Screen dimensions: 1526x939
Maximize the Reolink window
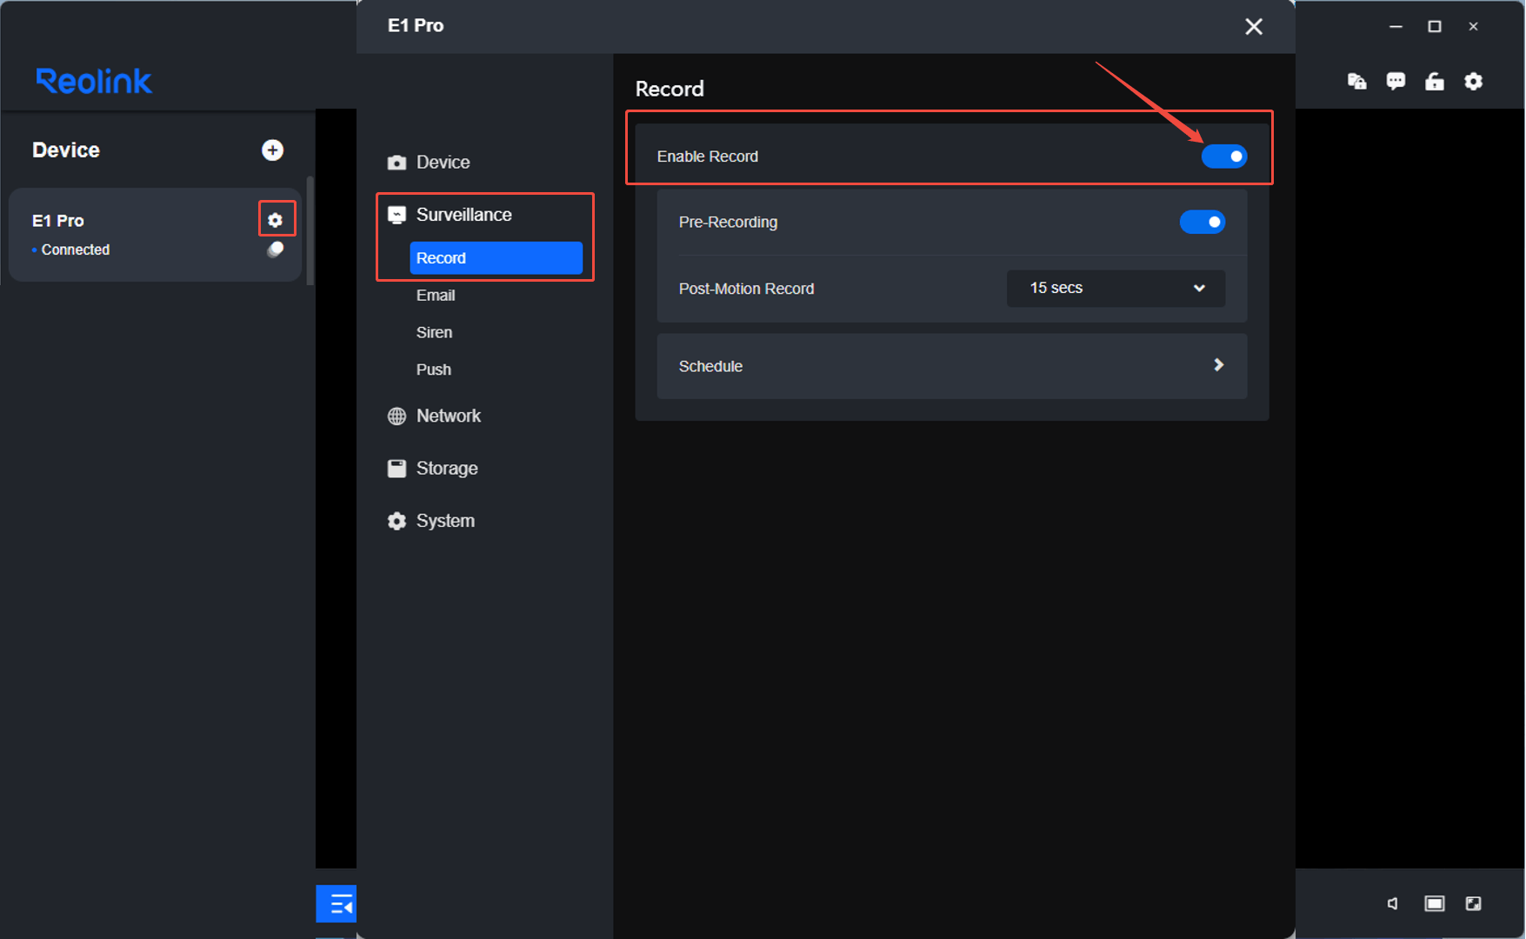[x=1435, y=27]
